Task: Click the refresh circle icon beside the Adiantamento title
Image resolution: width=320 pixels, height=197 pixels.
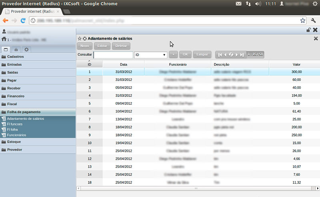Action: click(x=84, y=38)
